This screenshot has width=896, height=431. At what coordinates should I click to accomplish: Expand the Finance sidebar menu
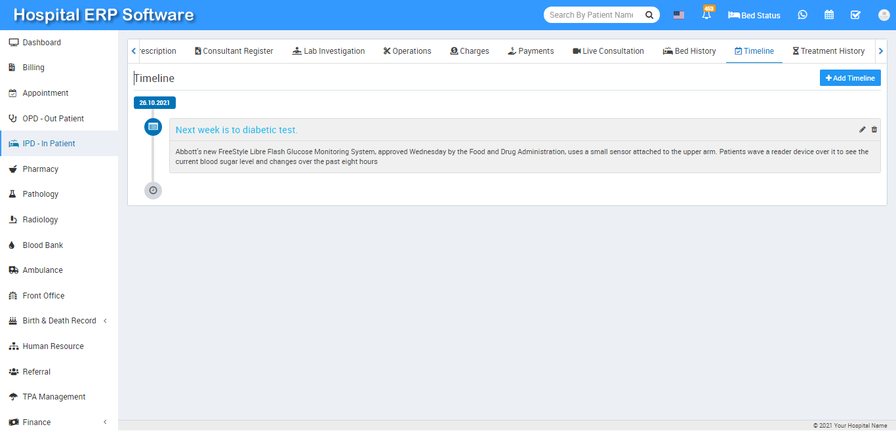click(x=59, y=422)
